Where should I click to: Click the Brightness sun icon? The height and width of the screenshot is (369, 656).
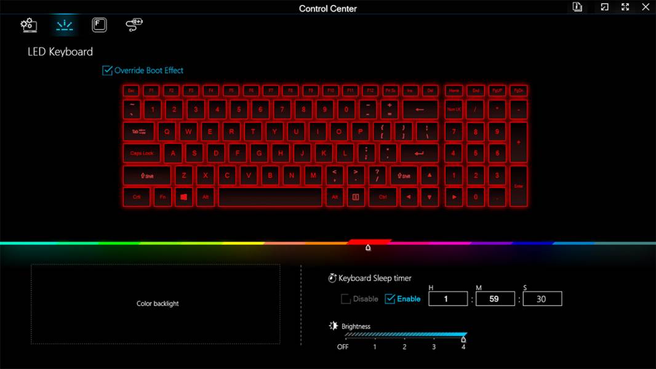(x=334, y=326)
